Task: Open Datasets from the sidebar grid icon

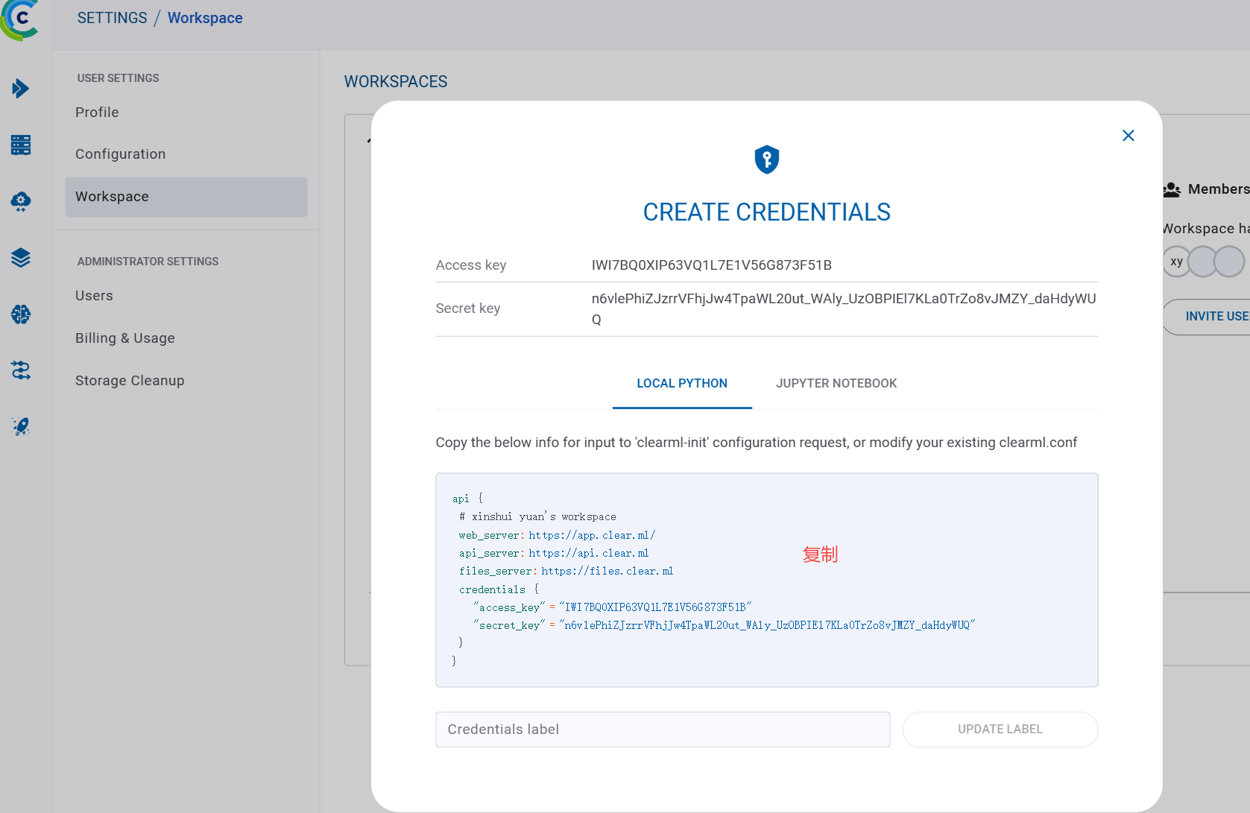Action: 21,145
